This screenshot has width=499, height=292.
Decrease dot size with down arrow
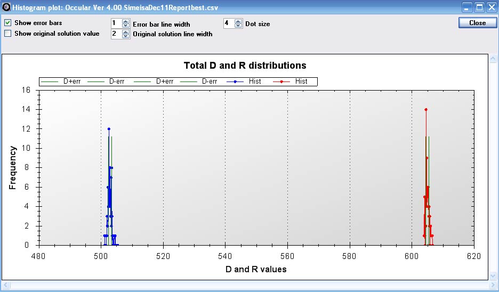(238, 26)
